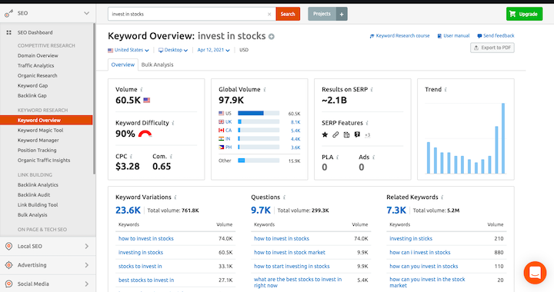Expand the Social Media section

pos(86,284)
